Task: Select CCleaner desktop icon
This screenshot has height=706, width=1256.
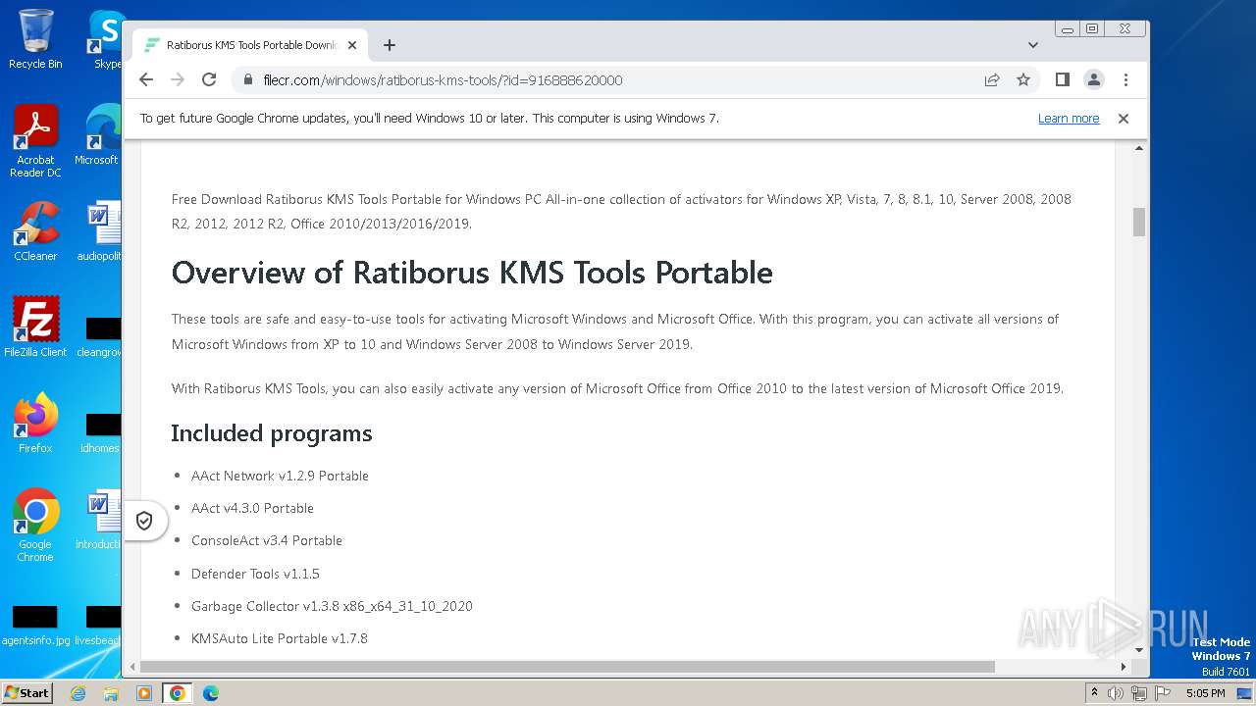Action: (x=35, y=231)
